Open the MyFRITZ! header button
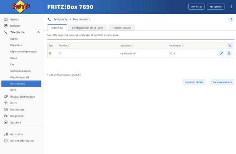236x154 pixels. click(x=196, y=7)
